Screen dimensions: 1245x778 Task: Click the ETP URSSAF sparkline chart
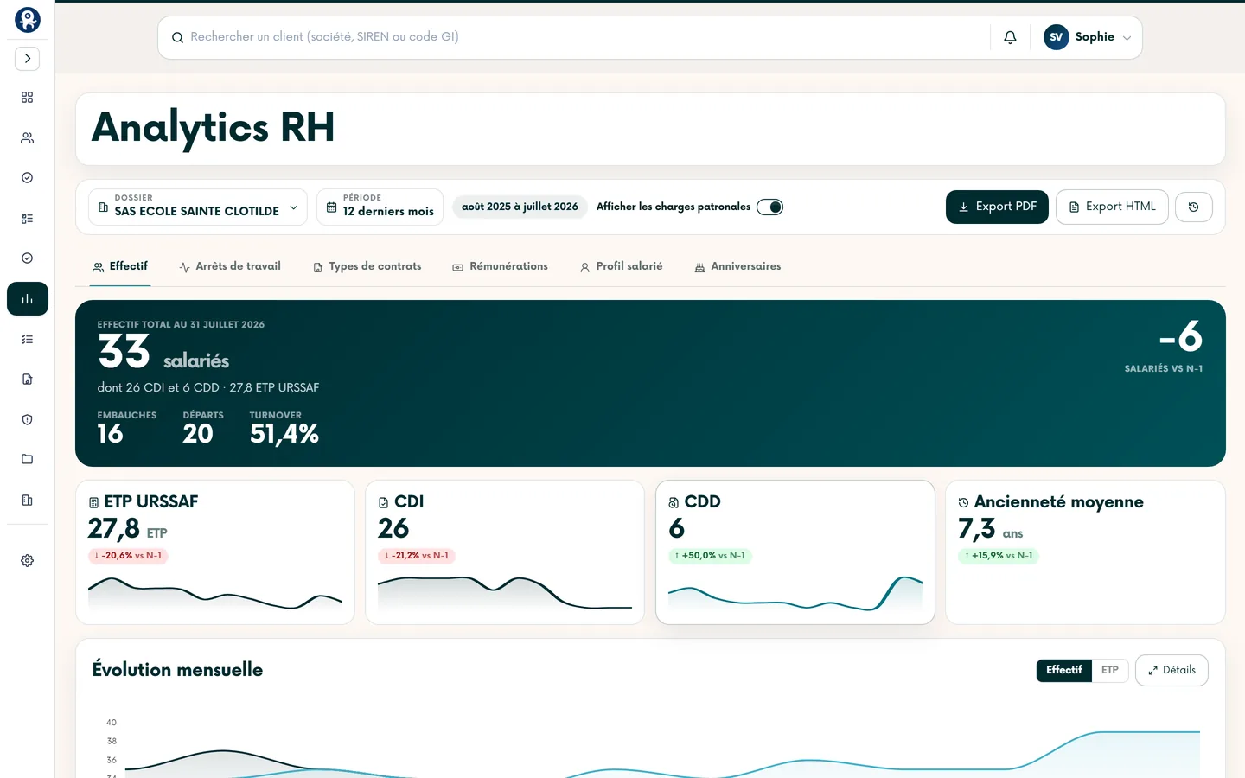click(x=215, y=593)
